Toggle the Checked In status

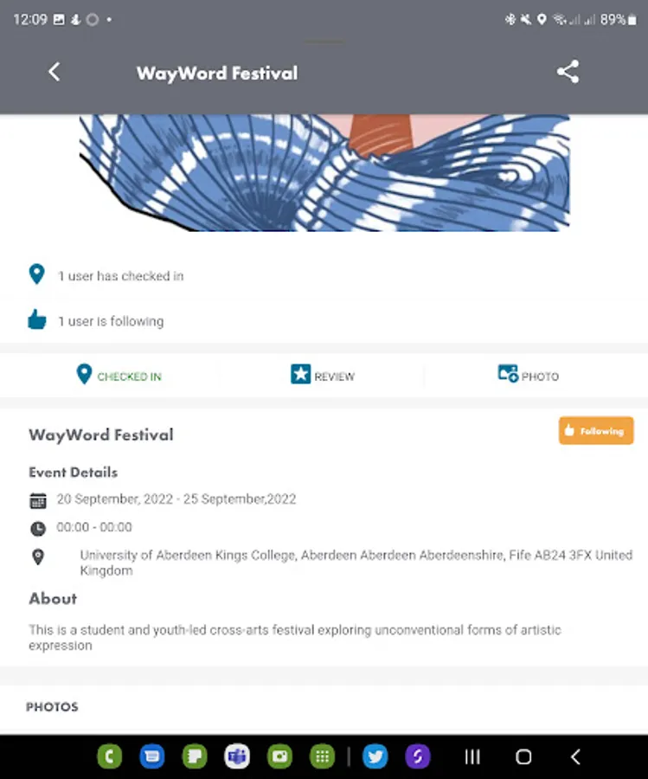(119, 375)
